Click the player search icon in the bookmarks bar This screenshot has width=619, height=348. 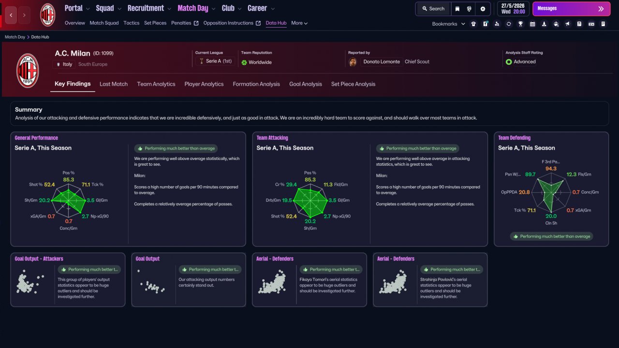point(497,24)
